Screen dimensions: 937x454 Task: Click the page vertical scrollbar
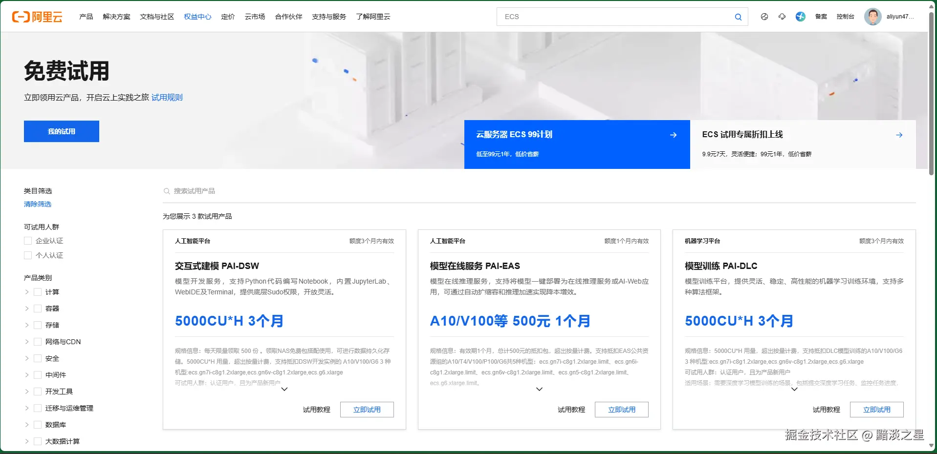tap(932, 93)
